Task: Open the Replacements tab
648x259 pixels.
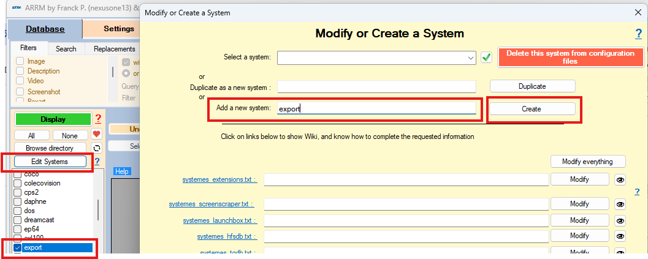Action: point(114,49)
